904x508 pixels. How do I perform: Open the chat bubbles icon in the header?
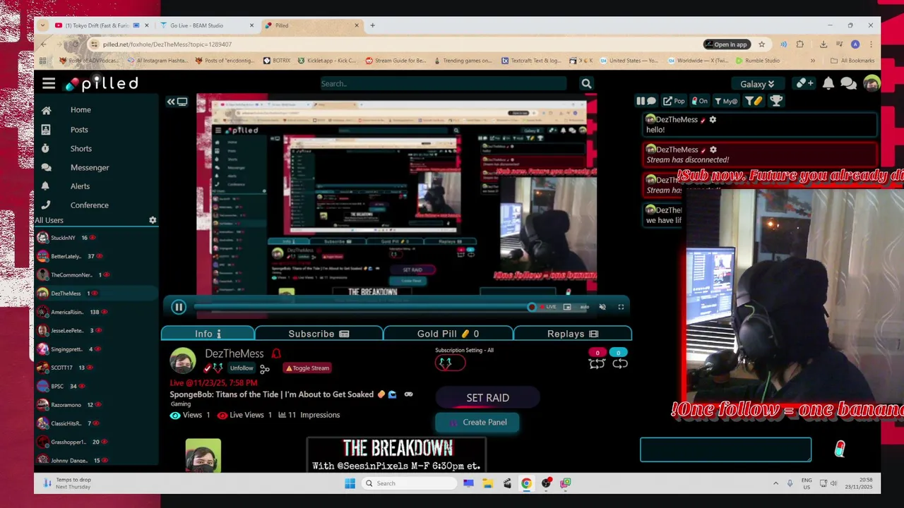(849, 83)
